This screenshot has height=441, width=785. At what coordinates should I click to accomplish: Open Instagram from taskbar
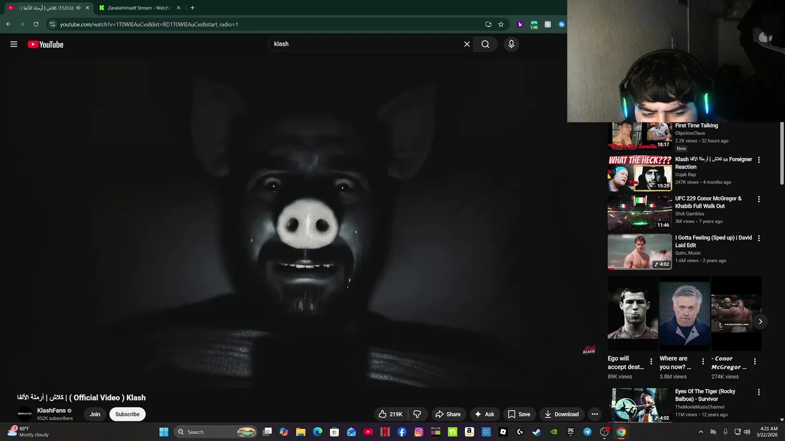pos(419,432)
